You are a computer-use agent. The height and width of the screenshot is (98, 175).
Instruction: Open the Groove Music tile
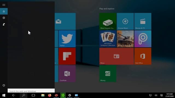click(x=125, y=21)
